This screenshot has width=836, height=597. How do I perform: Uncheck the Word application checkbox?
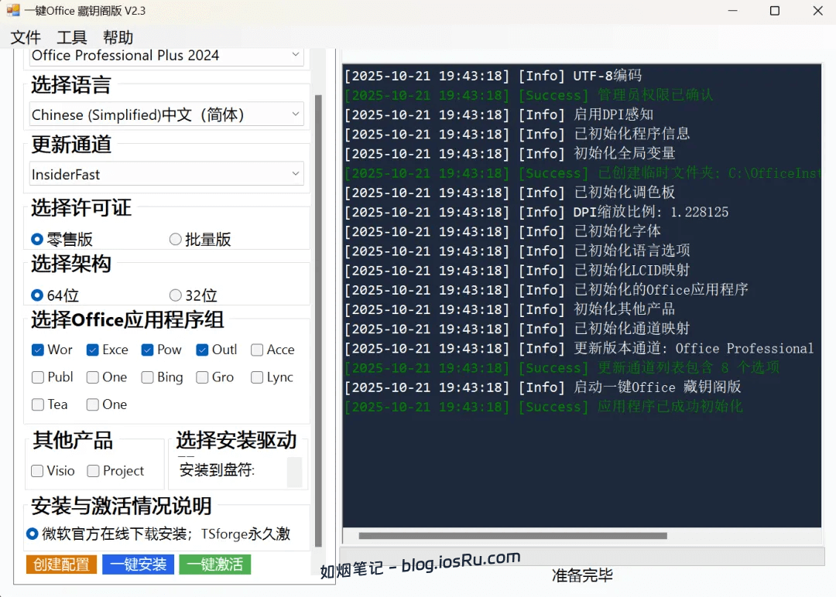click(38, 350)
